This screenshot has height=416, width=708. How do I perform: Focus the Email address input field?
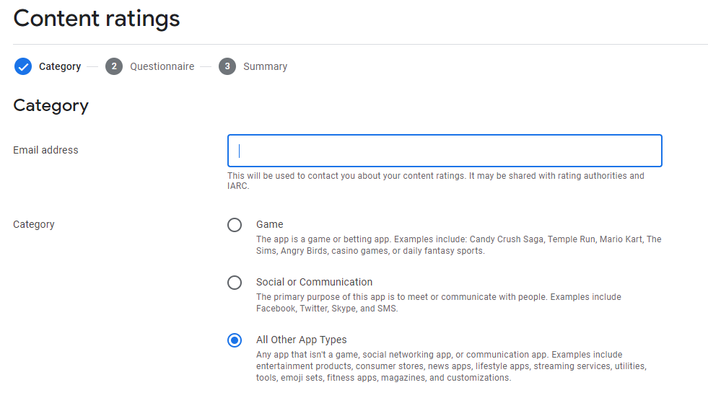coord(445,151)
